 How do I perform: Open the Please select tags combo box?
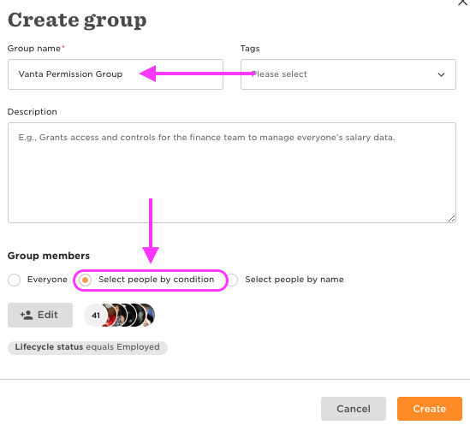pos(348,74)
